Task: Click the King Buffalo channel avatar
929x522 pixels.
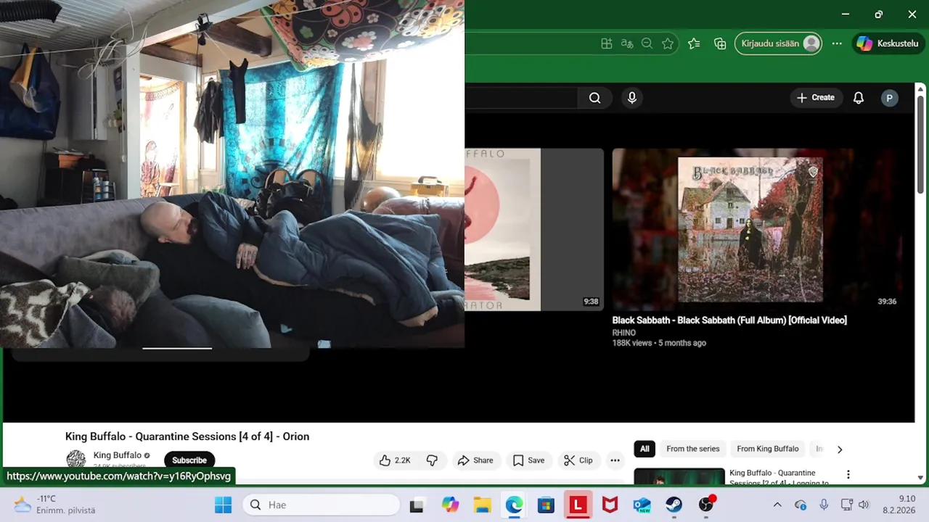Action: (76, 460)
